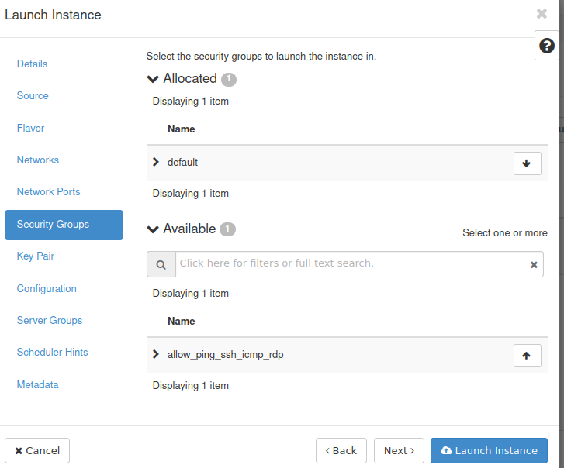This screenshot has width=564, height=468.
Task: Collapse the Available section
Action: (x=153, y=229)
